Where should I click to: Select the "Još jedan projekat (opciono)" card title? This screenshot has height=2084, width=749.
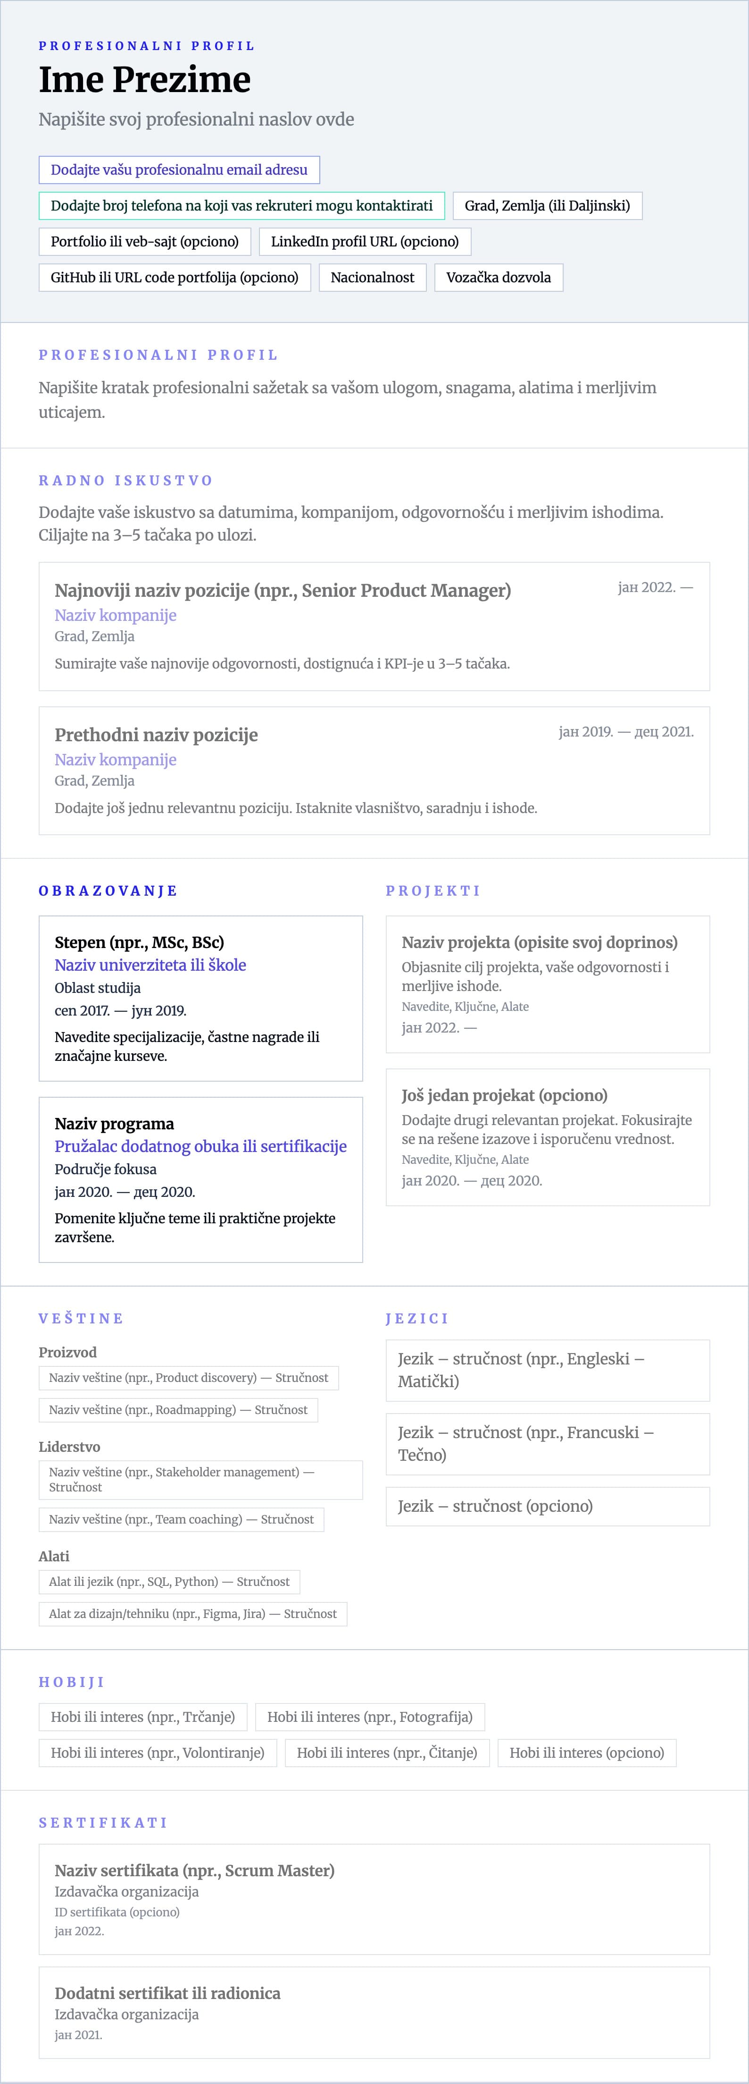(504, 1095)
